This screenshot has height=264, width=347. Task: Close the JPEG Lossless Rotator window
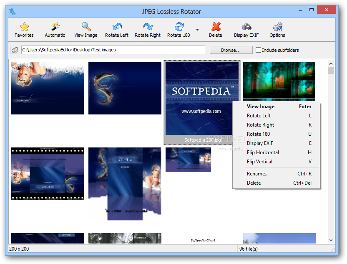pos(327,10)
